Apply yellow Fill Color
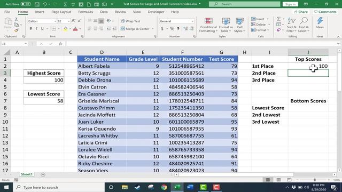 [x=65, y=28]
